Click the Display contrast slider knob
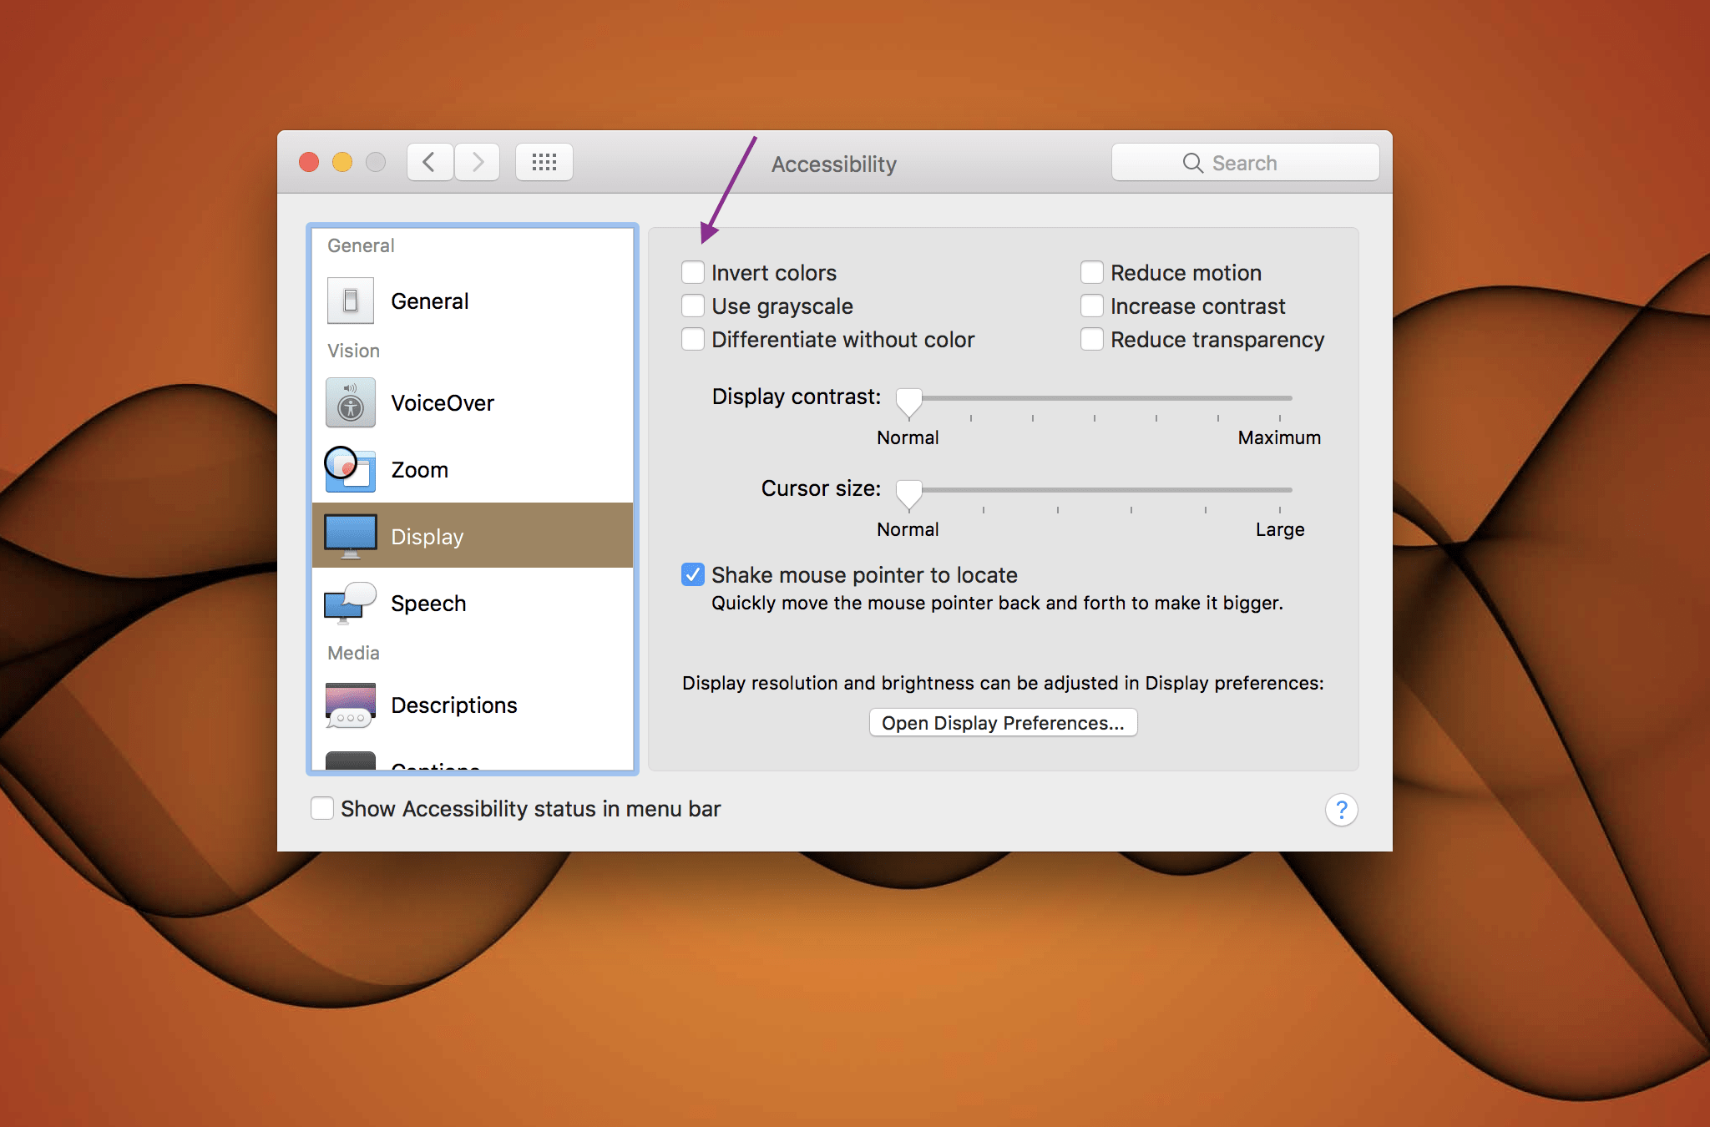1710x1127 pixels. [x=908, y=402]
